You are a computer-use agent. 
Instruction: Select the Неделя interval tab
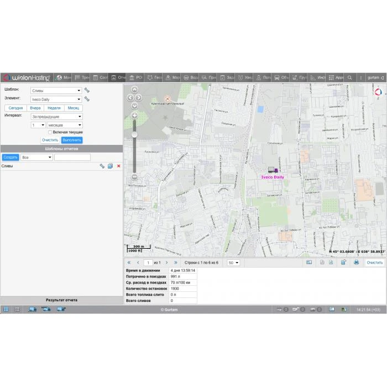[x=54, y=108]
